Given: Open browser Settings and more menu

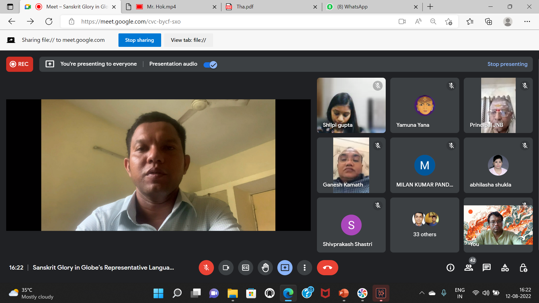Looking at the screenshot, I should point(527,22).
